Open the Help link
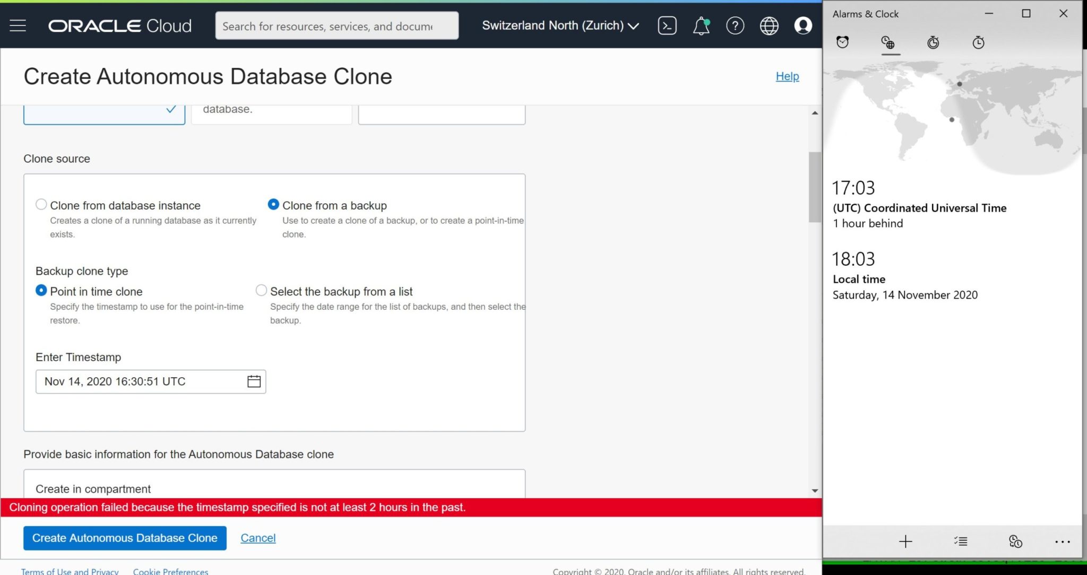This screenshot has width=1087, height=575. pyautogui.click(x=787, y=76)
